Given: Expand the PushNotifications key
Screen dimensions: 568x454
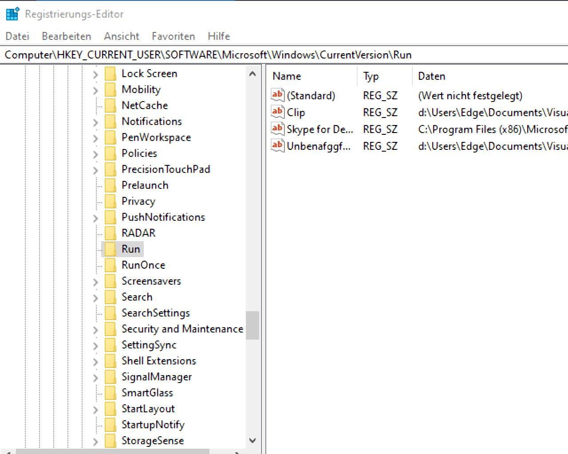Looking at the screenshot, I should [95, 218].
